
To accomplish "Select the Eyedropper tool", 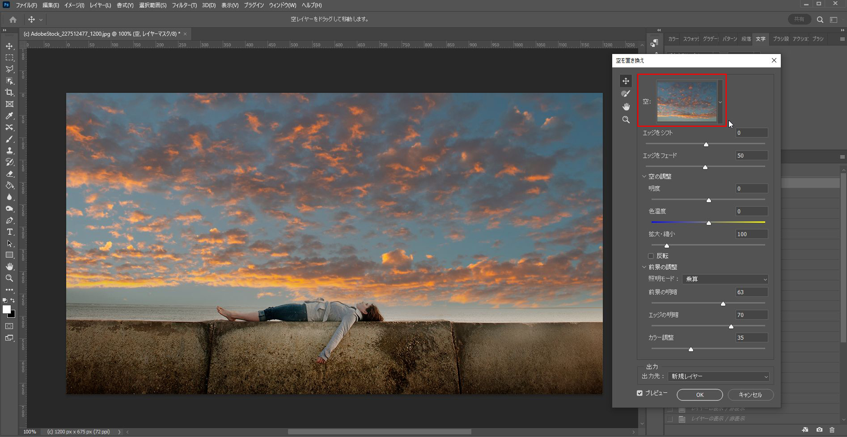I will (9, 116).
